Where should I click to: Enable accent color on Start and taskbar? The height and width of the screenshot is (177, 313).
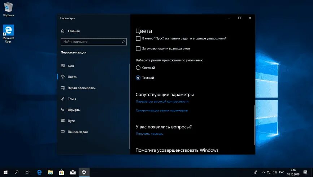pos(138,39)
